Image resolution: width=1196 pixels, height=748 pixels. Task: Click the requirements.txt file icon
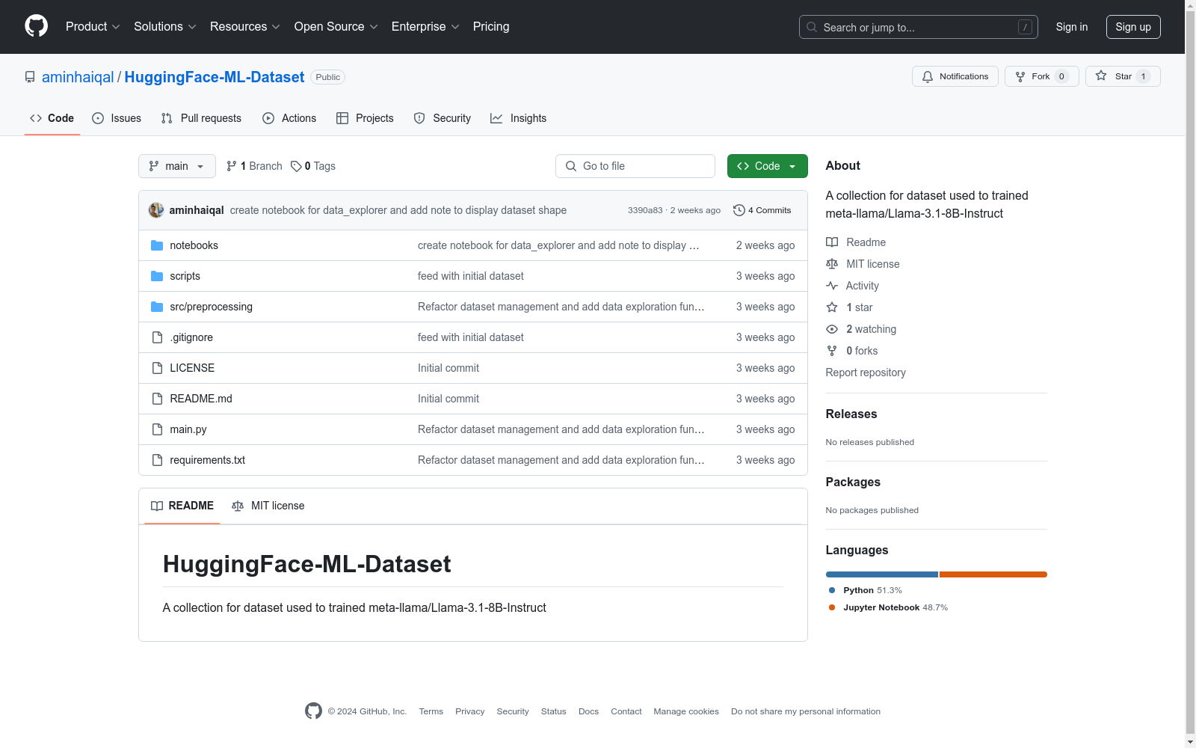click(x=157, y=460)
